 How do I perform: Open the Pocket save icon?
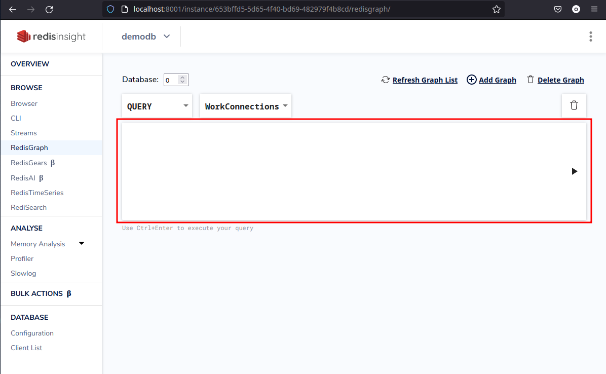click(x=558, y=9)
